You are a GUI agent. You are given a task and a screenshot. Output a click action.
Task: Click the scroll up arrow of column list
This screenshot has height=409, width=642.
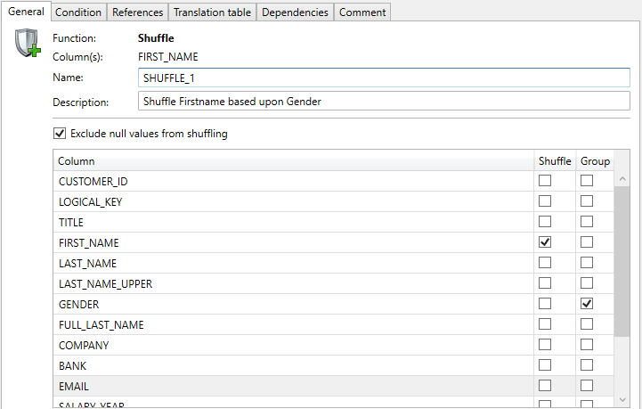pos(622,180)
